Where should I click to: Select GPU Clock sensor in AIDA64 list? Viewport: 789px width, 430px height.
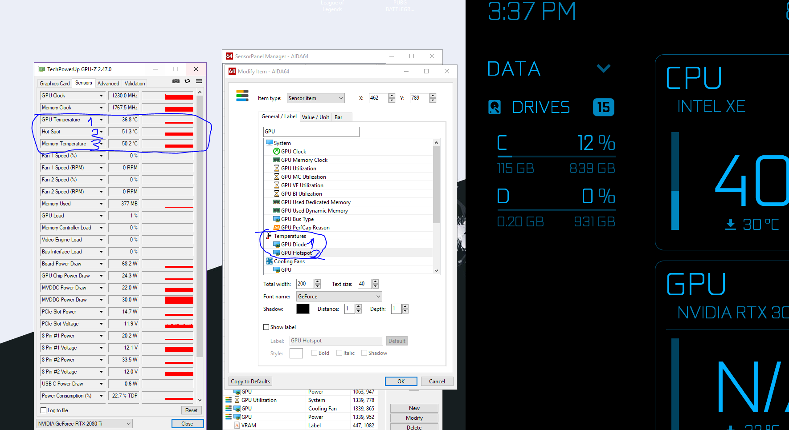click(294, 152)
